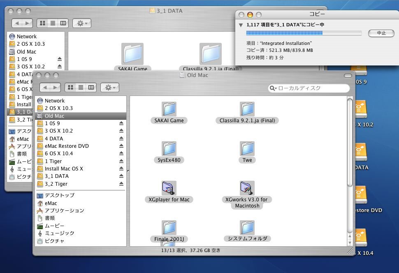This screenshot has width=399, height=273.
Task: Open the XGworks V3.0 for Macintosh icon
Action: pyautogui.click(x=247, y=188)
